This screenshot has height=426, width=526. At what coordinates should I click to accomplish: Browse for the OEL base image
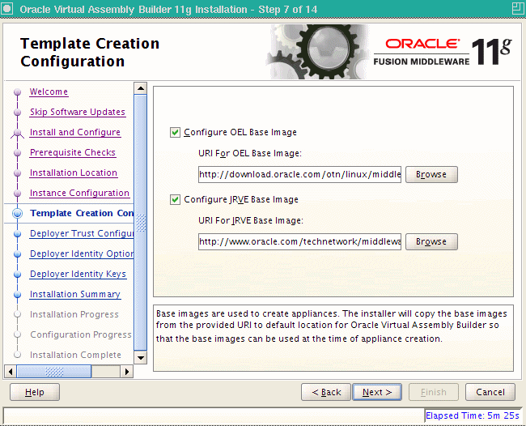click(x=431, y=175)
